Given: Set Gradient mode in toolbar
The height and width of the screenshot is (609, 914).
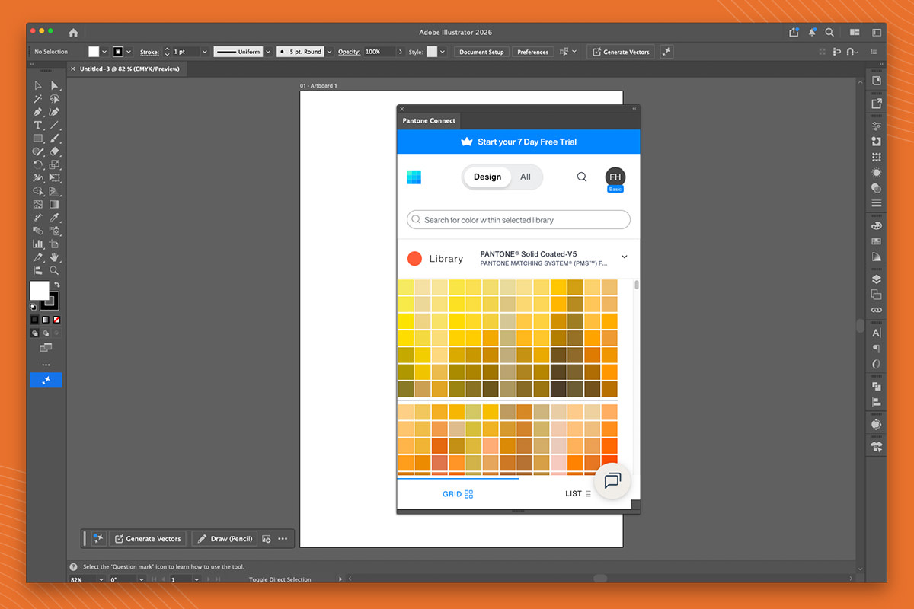Looking at the screenshot, I should pos(46,320).
